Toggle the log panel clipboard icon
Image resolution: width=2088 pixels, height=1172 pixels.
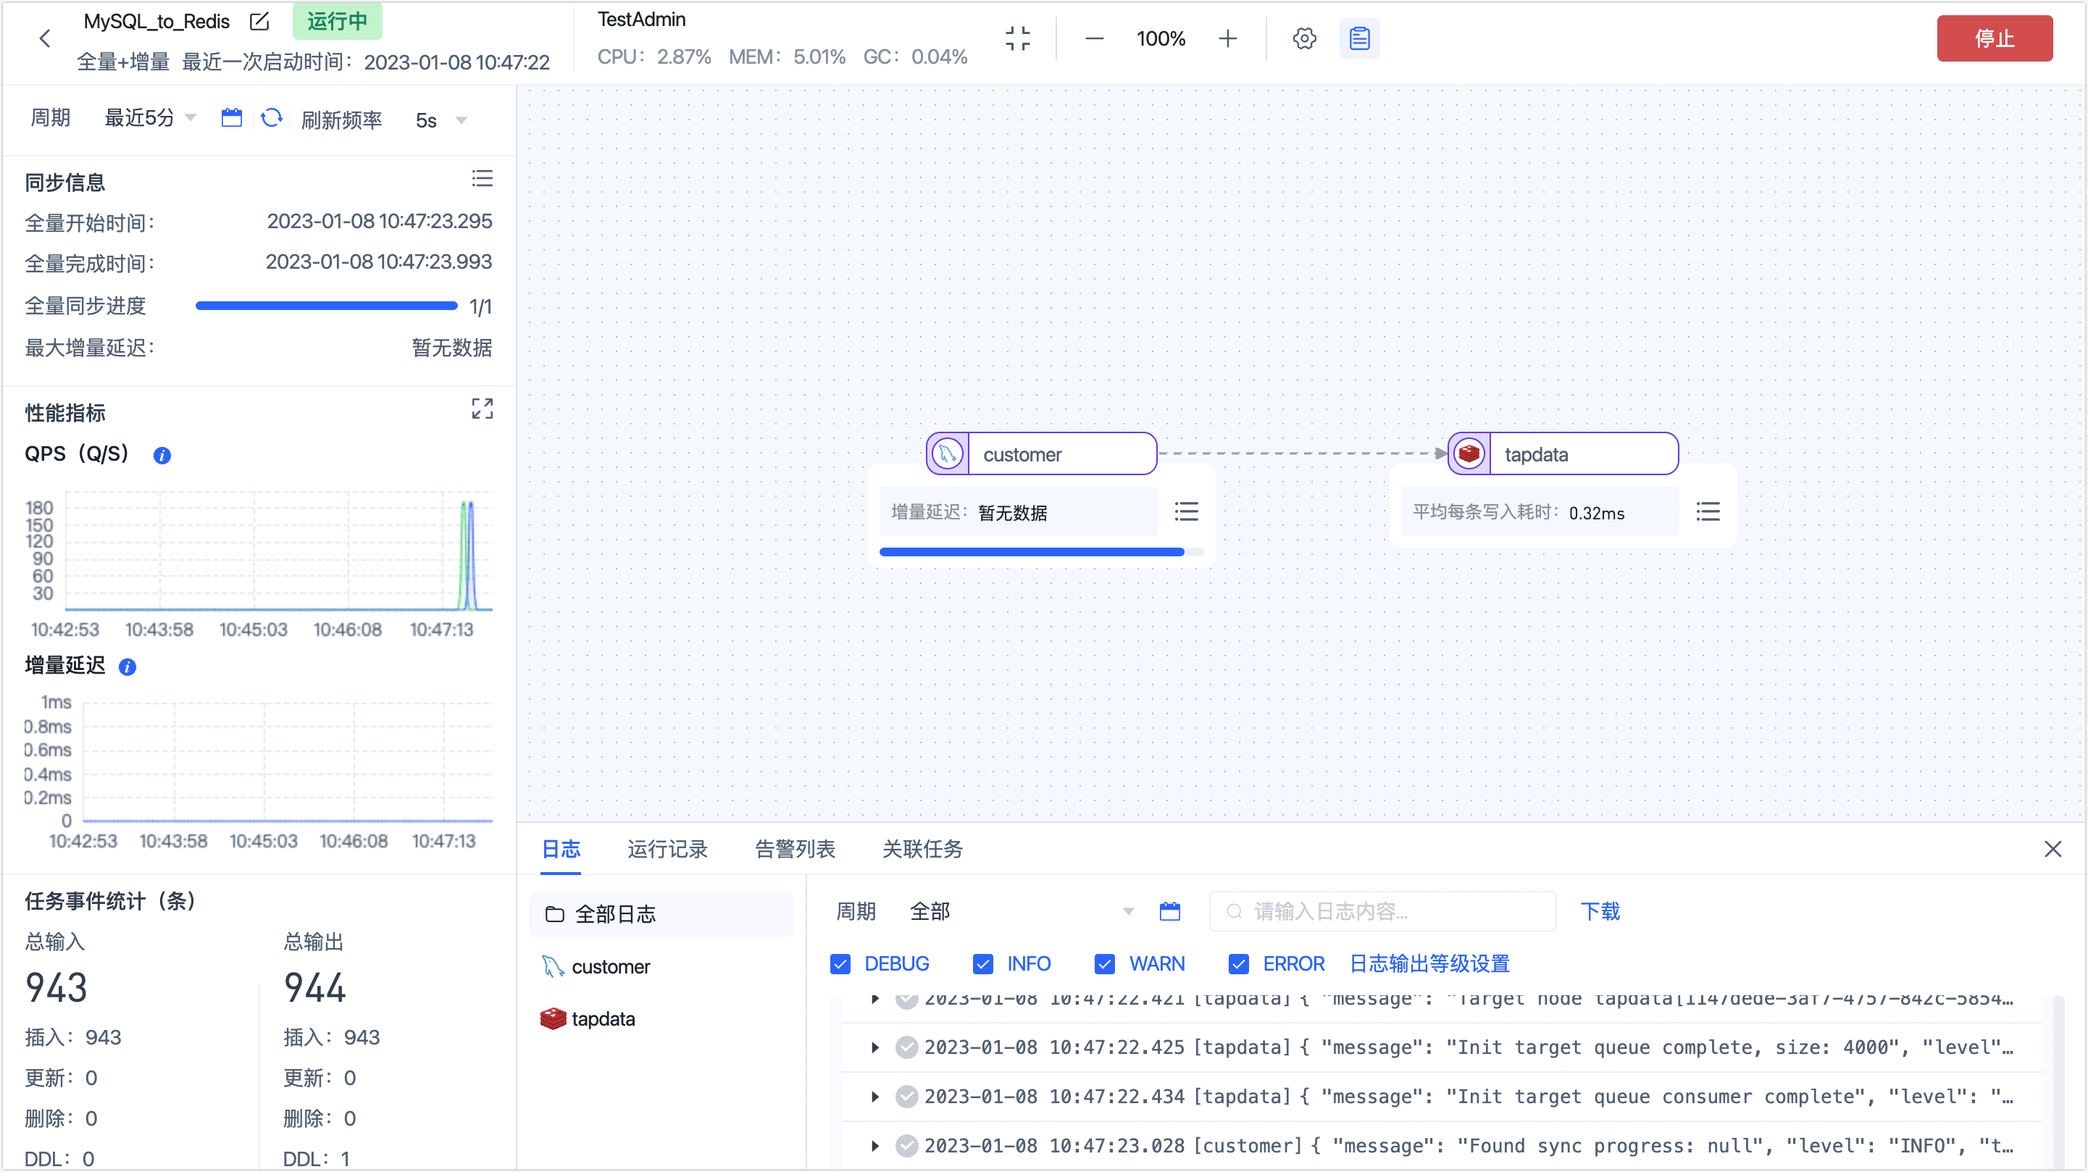(x=1359, y=38)
